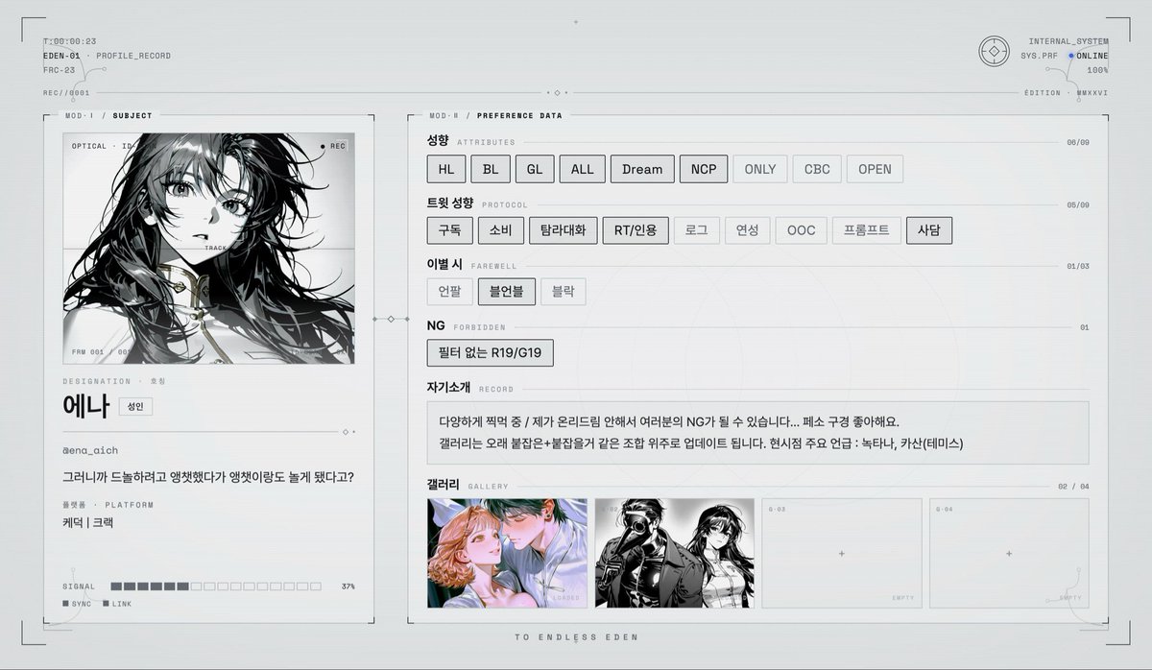Toggle the NCP attribute tag

[x=704, y=169]
